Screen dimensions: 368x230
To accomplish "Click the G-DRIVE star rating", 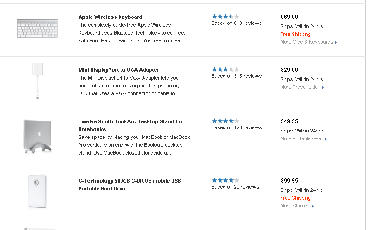I will pos(225,180).
